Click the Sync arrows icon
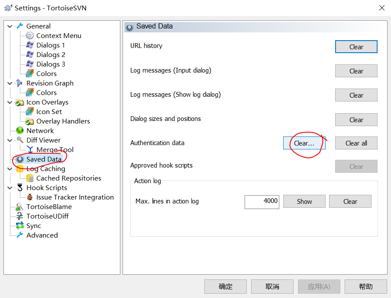Image resolution: width=391 pixels, height=298 pixels. [x=19, y=225]
